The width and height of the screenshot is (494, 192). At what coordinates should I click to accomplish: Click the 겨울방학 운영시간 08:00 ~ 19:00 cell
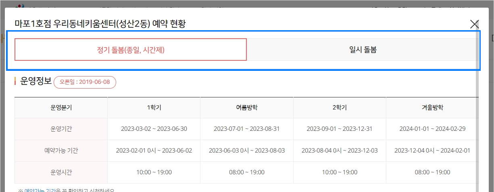[432, 172]
